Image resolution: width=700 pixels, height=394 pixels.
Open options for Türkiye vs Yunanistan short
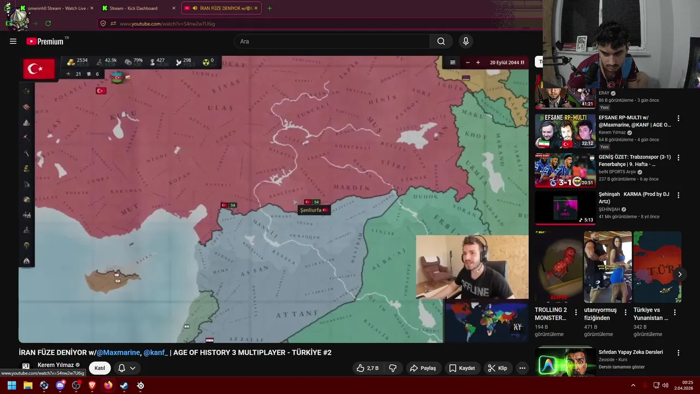(x=675, y=312)
